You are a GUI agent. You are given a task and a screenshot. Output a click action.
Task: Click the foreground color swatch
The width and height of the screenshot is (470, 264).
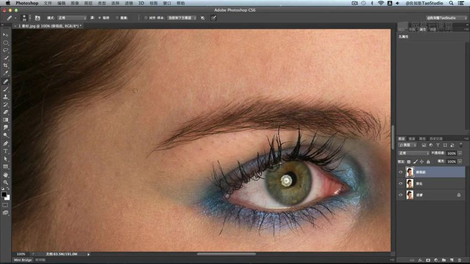4,194
